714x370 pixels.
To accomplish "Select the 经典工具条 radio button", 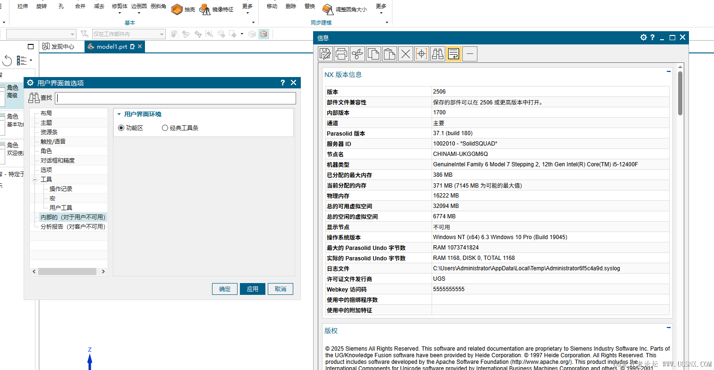I will [x=165, y=128].
